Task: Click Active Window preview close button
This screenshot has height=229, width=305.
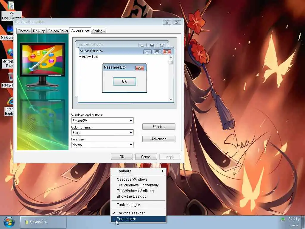Action: coord(167,52)
